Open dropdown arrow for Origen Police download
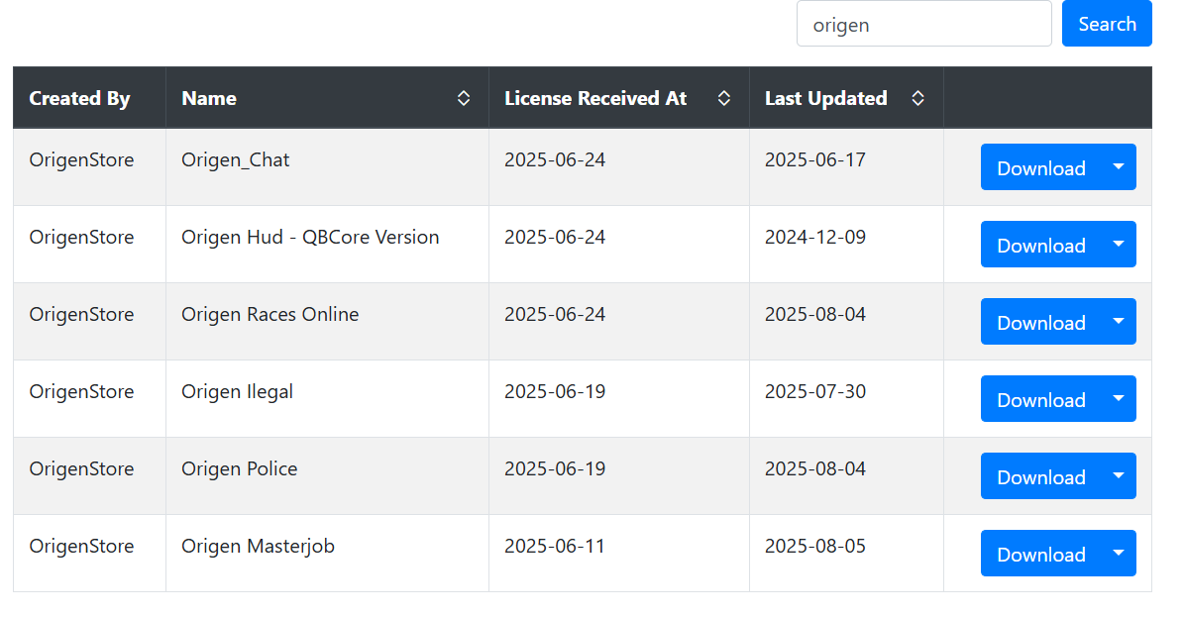This screenshot has height=617, width=1184. (x=1119, y=475)
